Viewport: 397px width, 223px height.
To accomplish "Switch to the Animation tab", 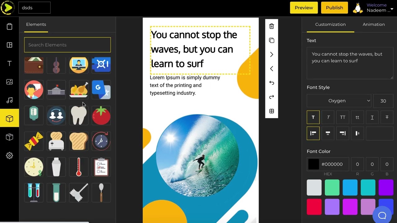I will [x=373, y=24].
